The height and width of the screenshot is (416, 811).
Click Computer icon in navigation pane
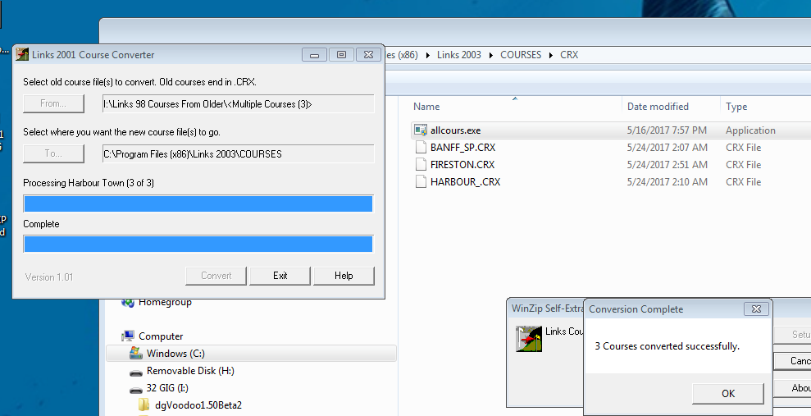pos(128,336)
